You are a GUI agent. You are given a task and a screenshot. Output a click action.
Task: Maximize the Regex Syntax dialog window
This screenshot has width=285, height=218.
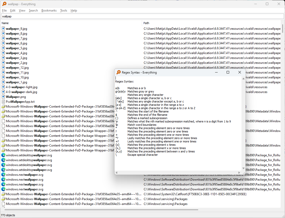pyautogui.click(x=228, y=72)
